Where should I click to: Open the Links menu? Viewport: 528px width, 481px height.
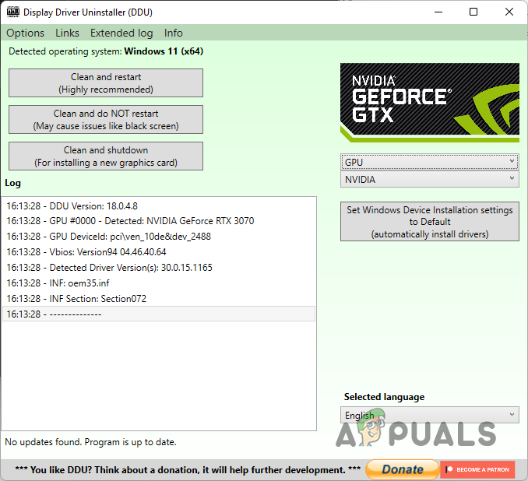(67, 33)
